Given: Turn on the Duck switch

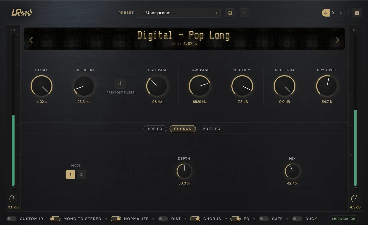Looking at the screenshot, I should [297, 219].
